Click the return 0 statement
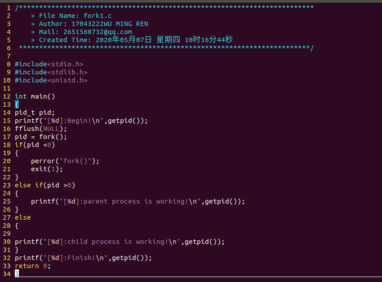Viewport: 382px width, 282px height. 33,266
